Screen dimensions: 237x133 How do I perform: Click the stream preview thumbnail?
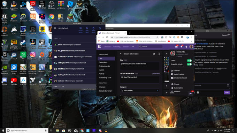click(167, 69)
